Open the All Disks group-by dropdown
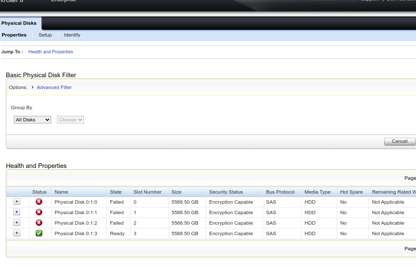416x270 pixels. click(32, 120)
